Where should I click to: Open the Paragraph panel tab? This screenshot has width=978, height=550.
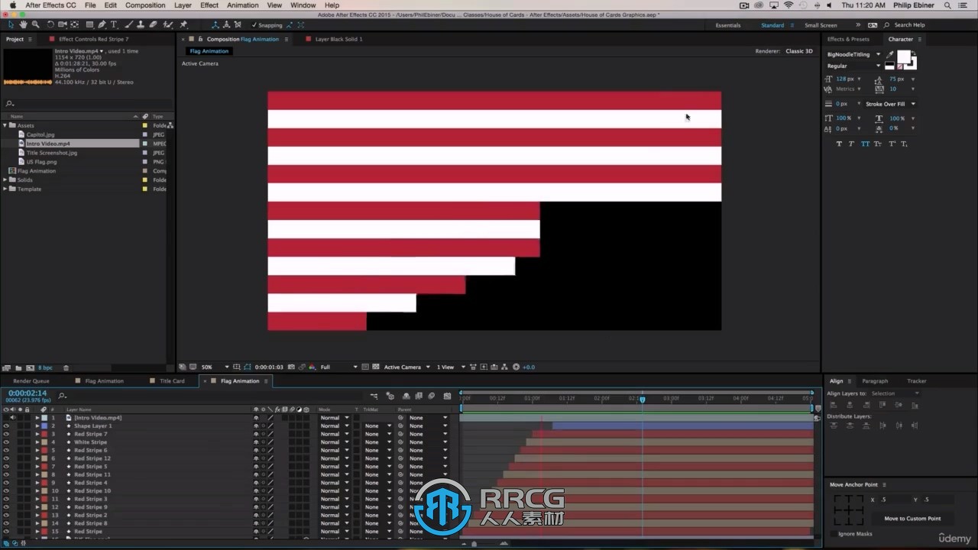(x=875, y=381)
